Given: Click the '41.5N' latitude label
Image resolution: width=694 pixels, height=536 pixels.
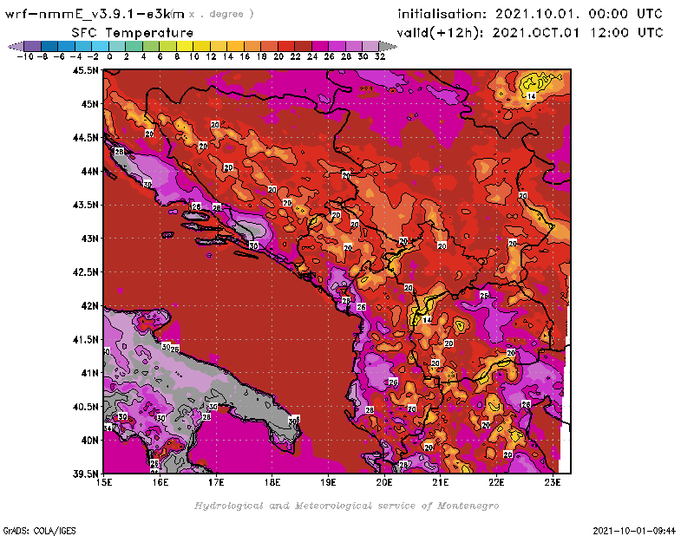Looking at the screenshot, I should [85, 339].
